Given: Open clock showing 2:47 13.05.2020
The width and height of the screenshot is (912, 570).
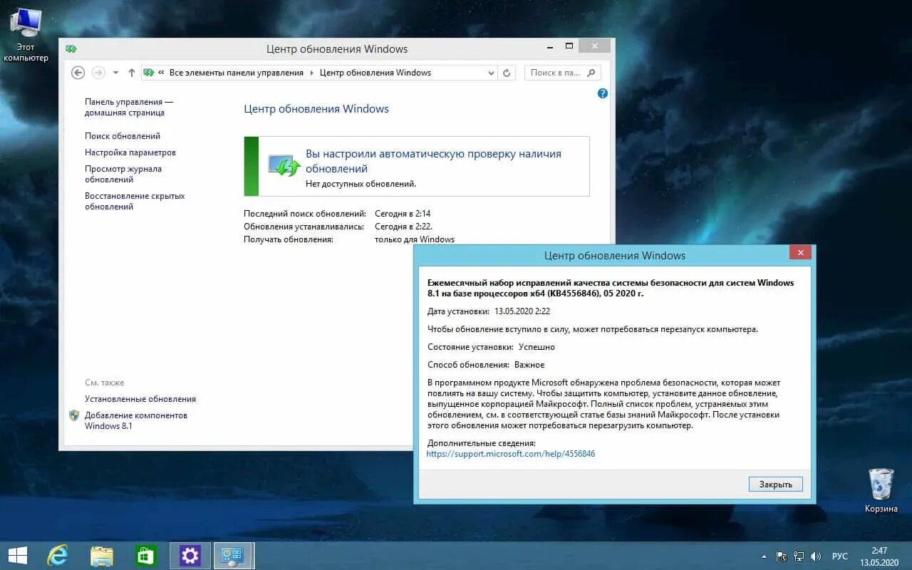Looking at the screenshot, I should click(x=879, y=556).
